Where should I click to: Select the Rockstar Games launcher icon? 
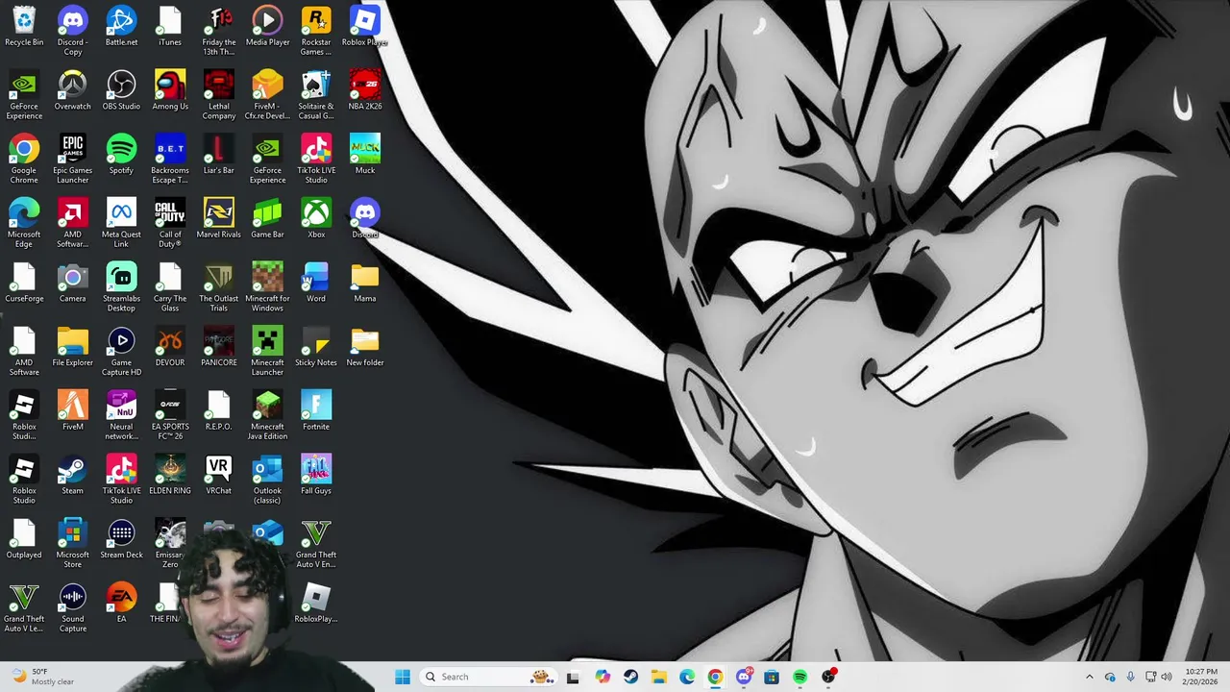pyautogui.click(x=316, y=32)
